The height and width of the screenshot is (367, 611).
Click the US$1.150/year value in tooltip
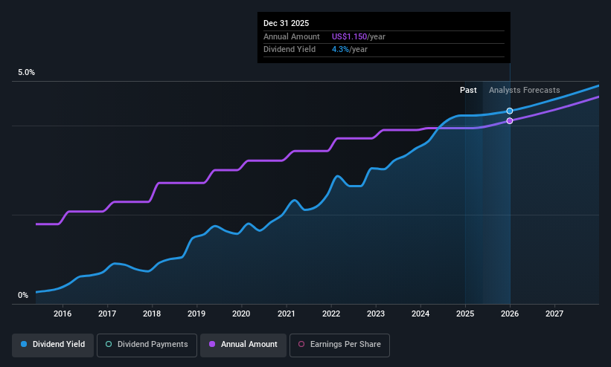pos(359,36)
